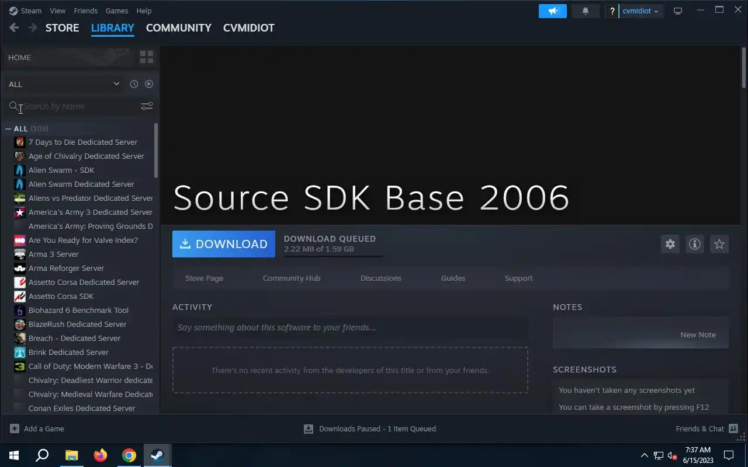The width and height of the screenshot is (748, 467).
Task: Switch to Big Picture mode monitor icon
Action: tap(678, 11)
